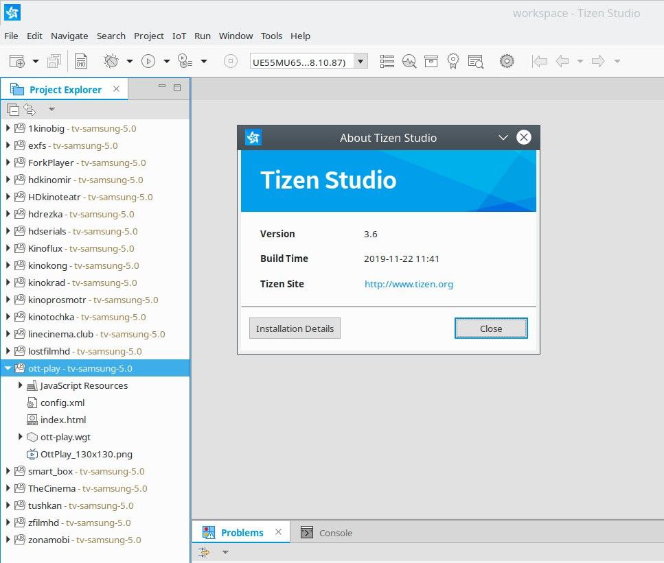This screenshot has height=563, width=664.
Task: Click the binary file toolbar icon
Action: [81, 61]
